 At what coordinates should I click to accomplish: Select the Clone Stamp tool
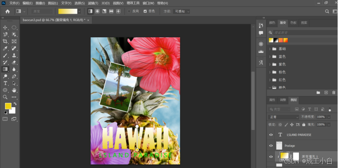click(x=14, y=55)
